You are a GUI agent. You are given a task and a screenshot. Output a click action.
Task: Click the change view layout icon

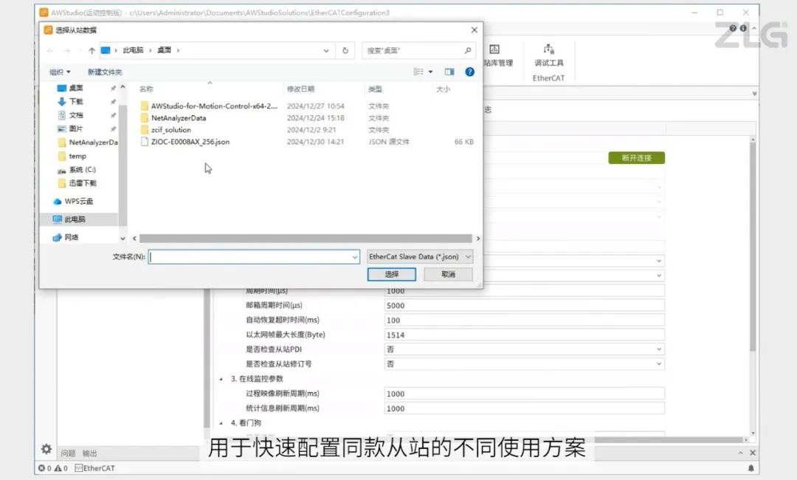tap(418, 72)
